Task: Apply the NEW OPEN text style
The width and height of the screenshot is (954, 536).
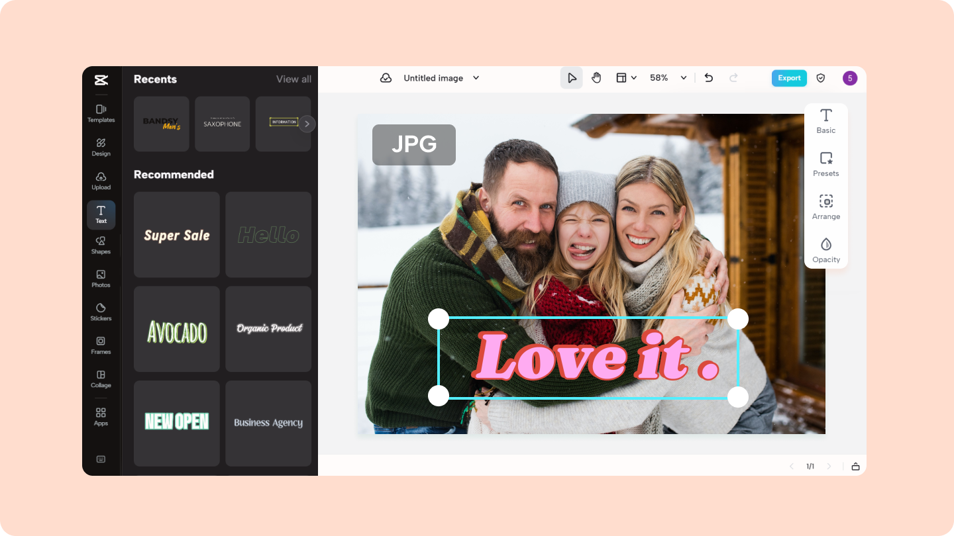Action: click(177, 424)
